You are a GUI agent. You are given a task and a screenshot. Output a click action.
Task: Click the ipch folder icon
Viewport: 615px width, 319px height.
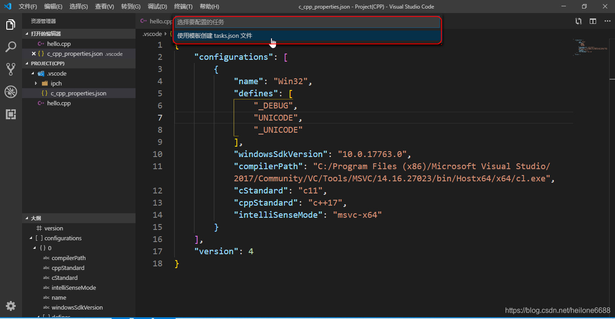(45, 83)
